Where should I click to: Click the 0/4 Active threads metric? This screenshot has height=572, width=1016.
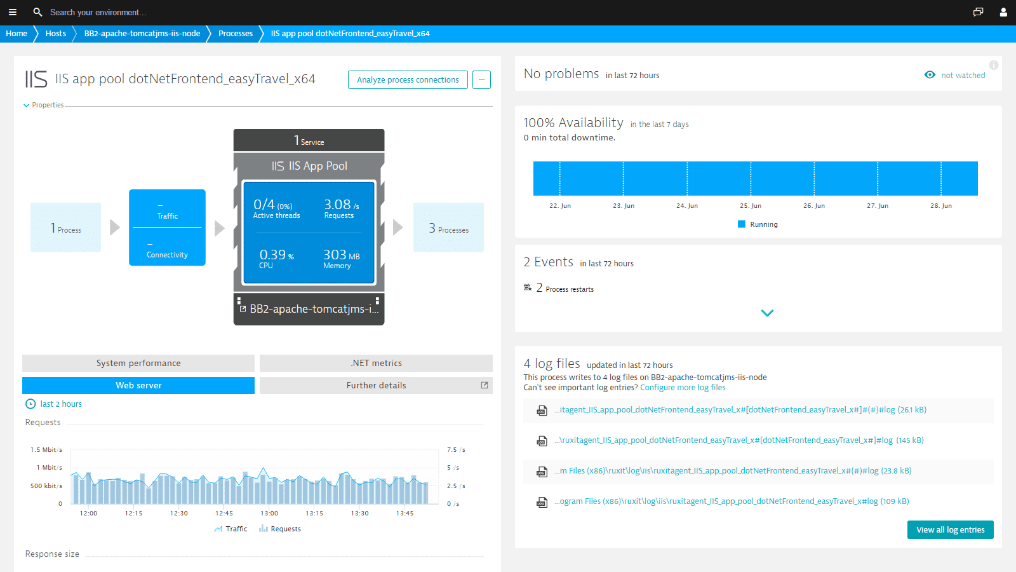coord(276,208)
